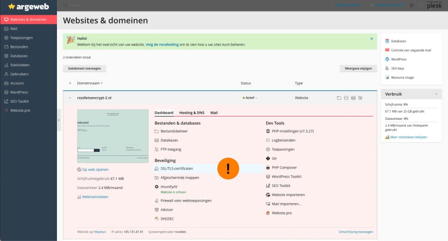Collapse the rsslletsencrypt-2.nl domain row
Screen dimensions: 448x241
(70, 98)
